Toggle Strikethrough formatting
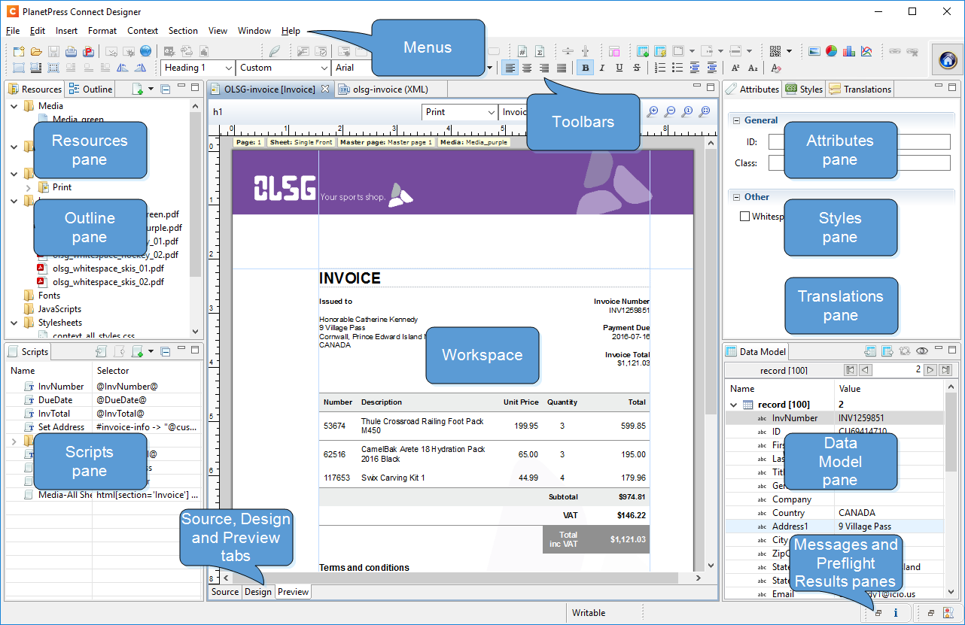 coord(637,68)
